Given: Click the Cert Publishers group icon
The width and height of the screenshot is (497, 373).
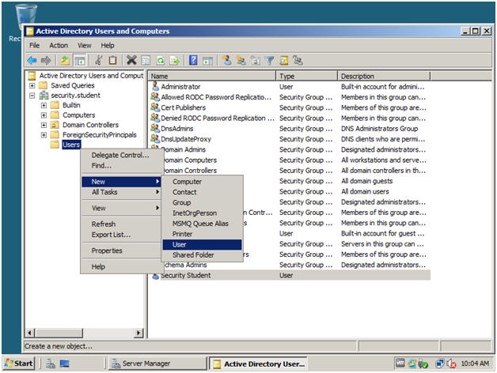Looking at the screenshot, I should (155, 107).
